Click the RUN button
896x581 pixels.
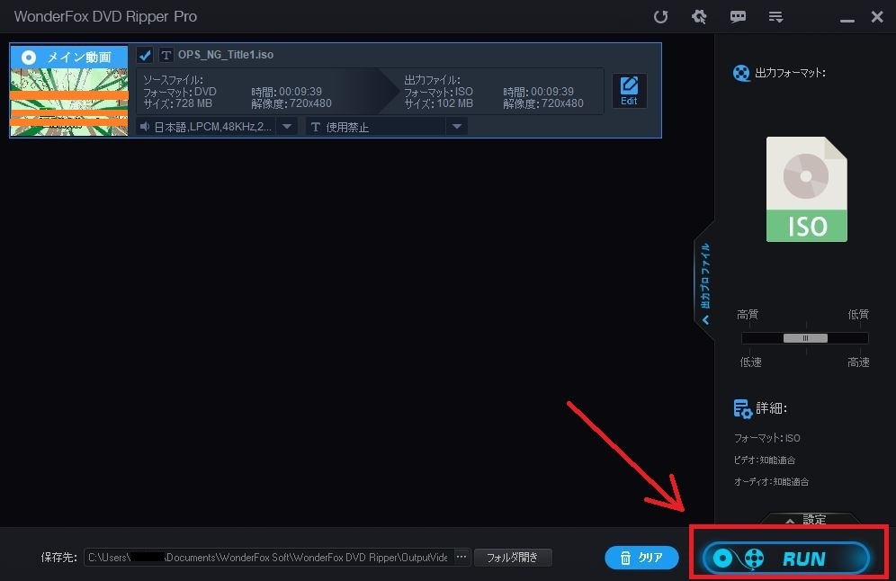point(786,559)
